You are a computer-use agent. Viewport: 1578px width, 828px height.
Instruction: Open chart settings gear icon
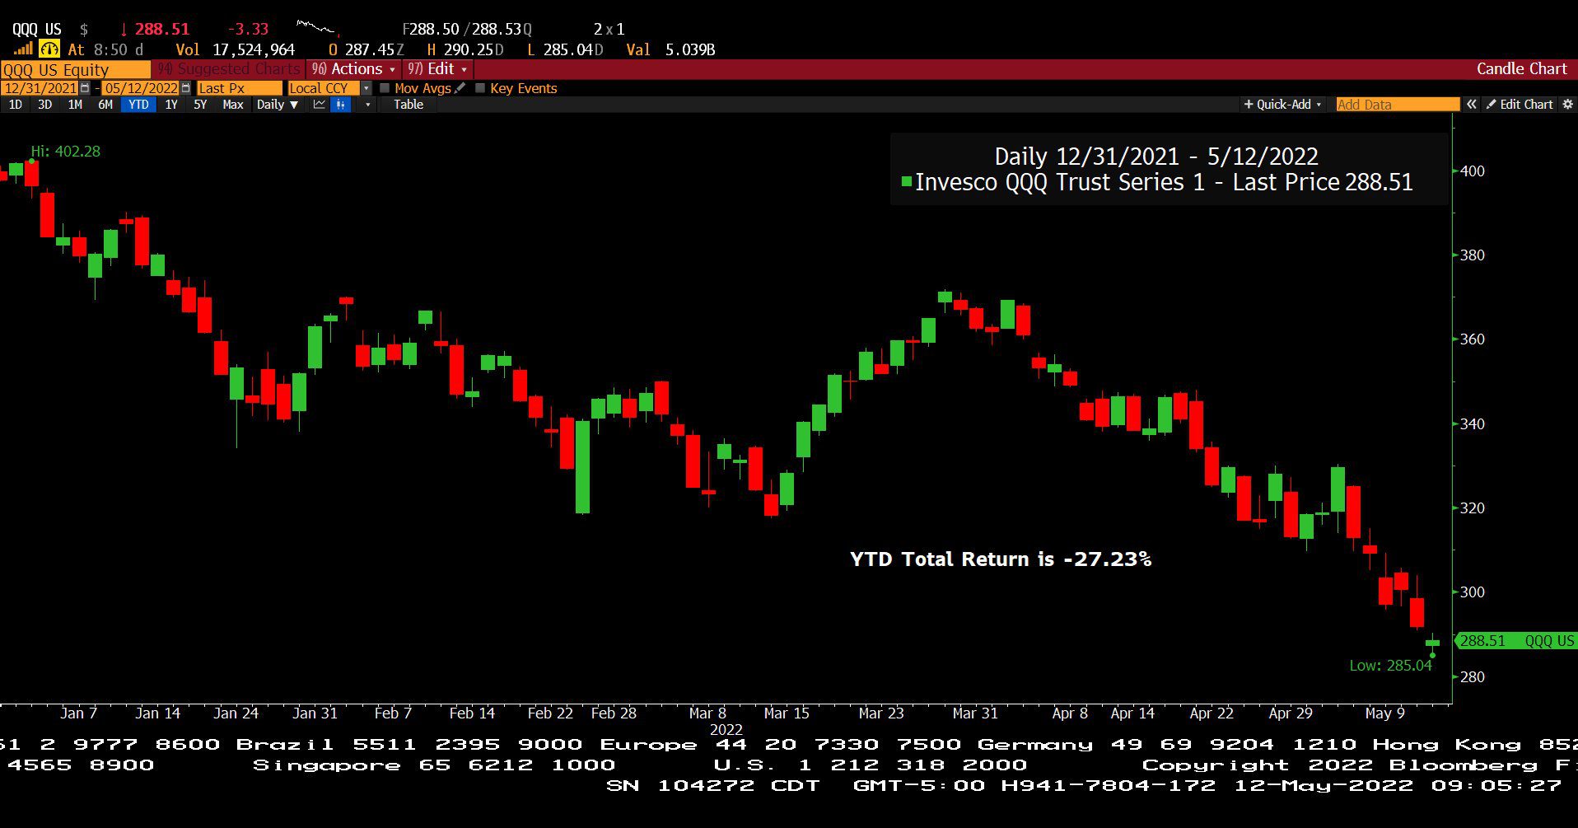tap(1567, 105)
